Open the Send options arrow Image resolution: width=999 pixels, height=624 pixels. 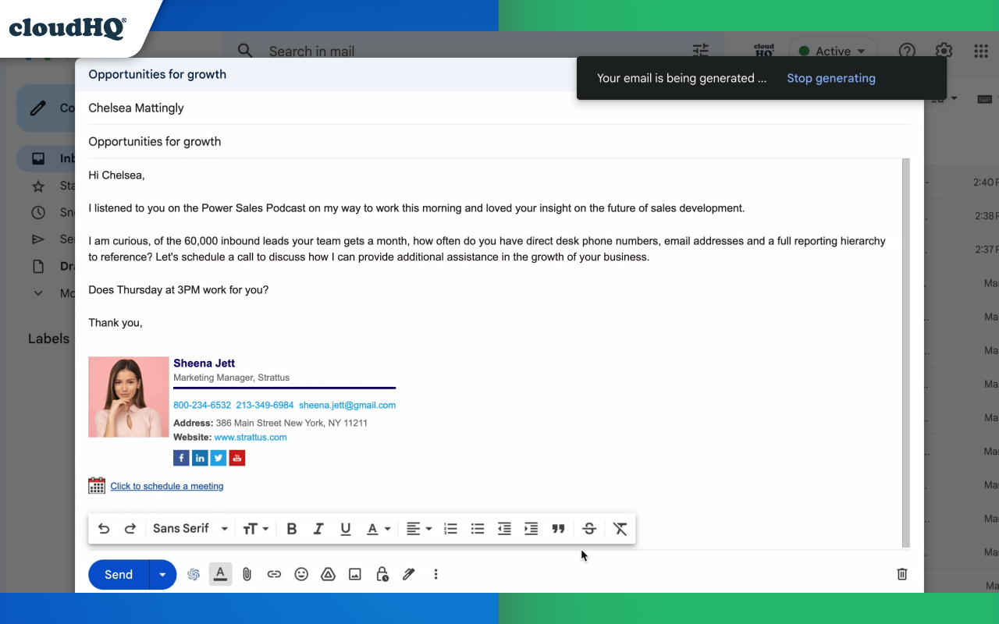tap(162, 574)
